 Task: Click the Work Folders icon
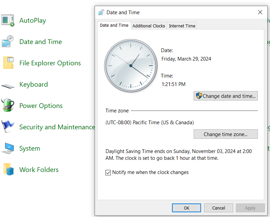pos(8,169)
